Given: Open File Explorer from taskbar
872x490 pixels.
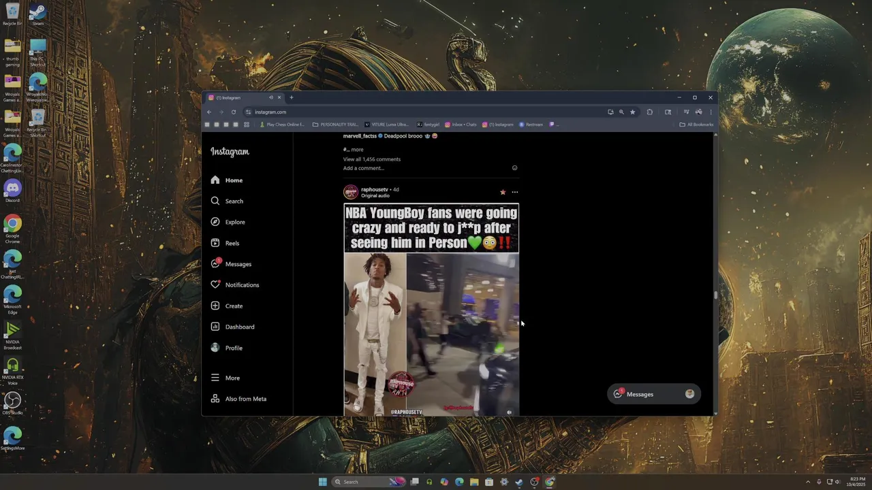Looking at the screenshot, I should coord(474,482).
